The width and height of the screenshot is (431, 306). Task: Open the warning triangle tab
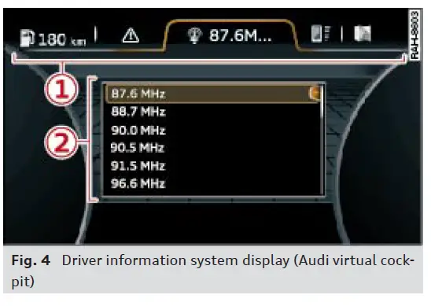[131, 35]
